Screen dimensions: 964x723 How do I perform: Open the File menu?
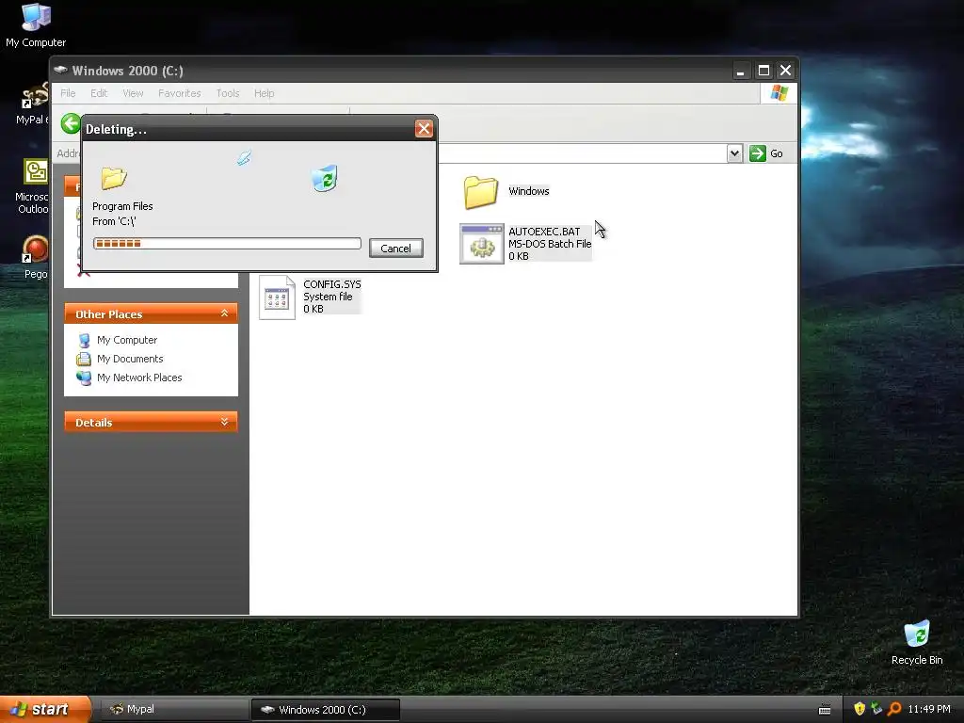point(68,93)
